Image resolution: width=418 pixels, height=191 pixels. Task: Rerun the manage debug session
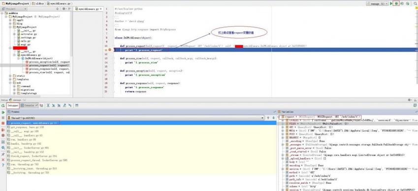tap(3, 105)
